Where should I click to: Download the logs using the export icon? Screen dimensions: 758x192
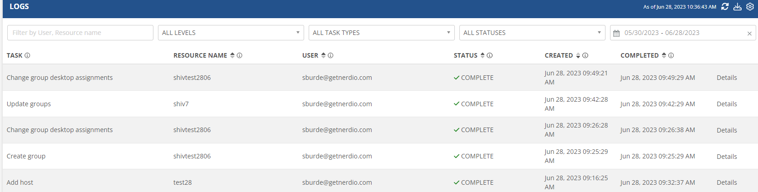point(738,6)
